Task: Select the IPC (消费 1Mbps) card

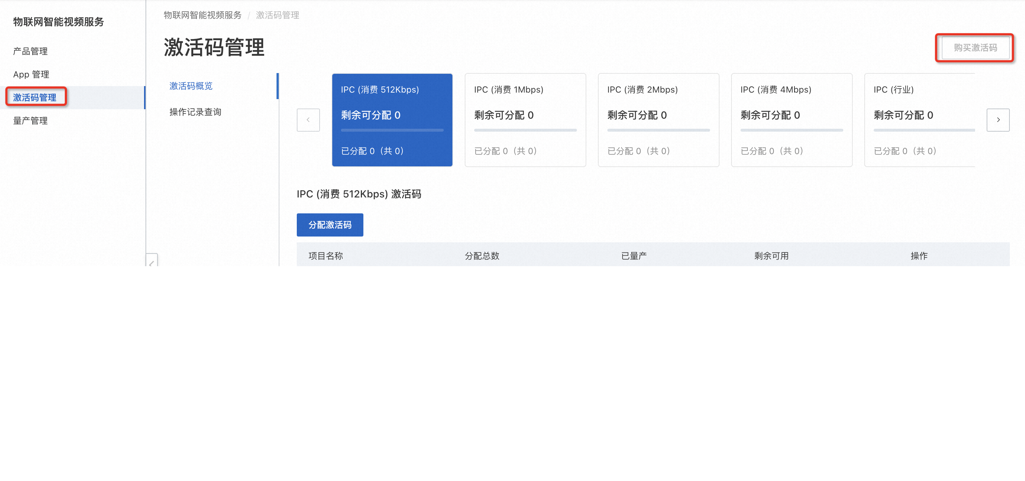Action: coord(525,120)
